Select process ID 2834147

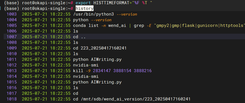pos(102,71)
